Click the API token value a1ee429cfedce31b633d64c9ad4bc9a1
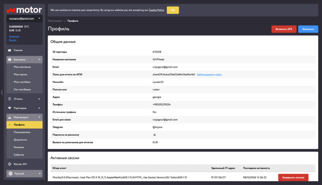 (x=174, y=74)
